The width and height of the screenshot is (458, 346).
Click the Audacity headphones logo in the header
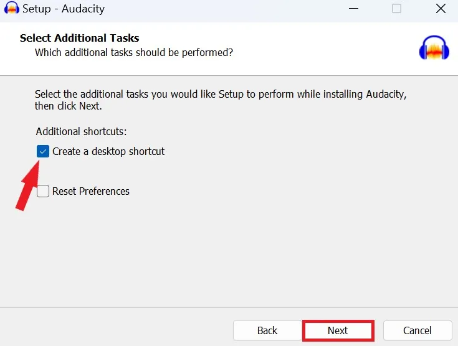click(x=434, y=48)
